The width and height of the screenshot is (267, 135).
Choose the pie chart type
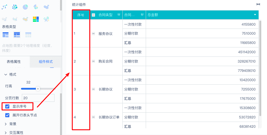[x=25, y=6]
